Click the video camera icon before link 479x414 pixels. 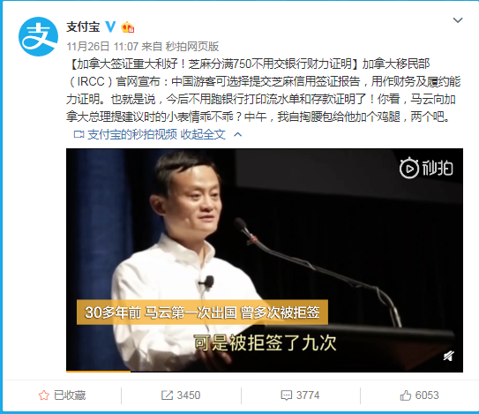pyautogui.click(x=79, y=134)
